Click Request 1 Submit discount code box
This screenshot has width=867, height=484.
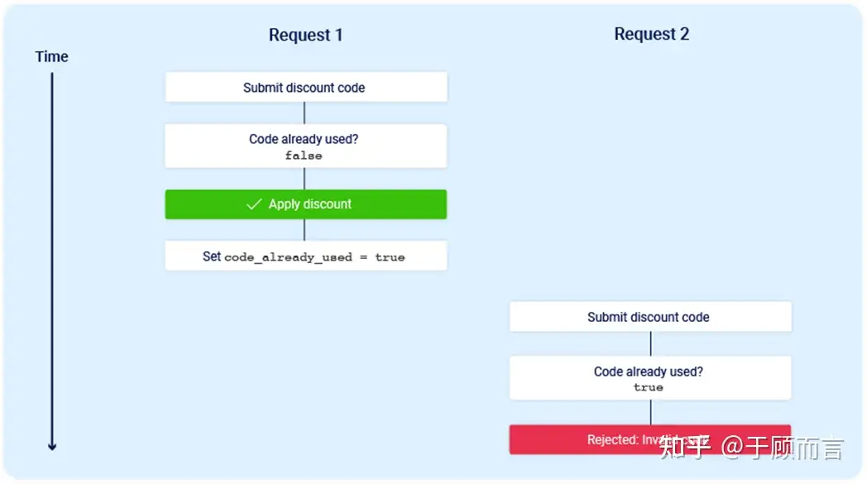tap(306, 87)
